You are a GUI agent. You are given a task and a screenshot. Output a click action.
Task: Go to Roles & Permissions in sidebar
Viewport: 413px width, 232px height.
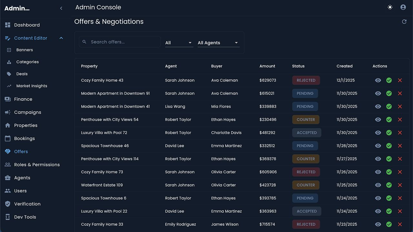click(37, 165)
